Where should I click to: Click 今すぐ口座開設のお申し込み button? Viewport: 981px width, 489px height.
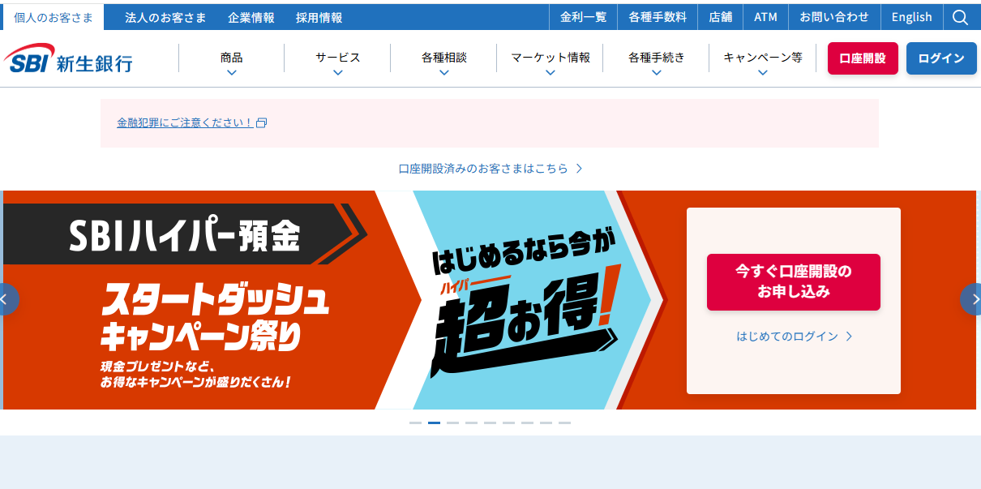coord(793,282)
